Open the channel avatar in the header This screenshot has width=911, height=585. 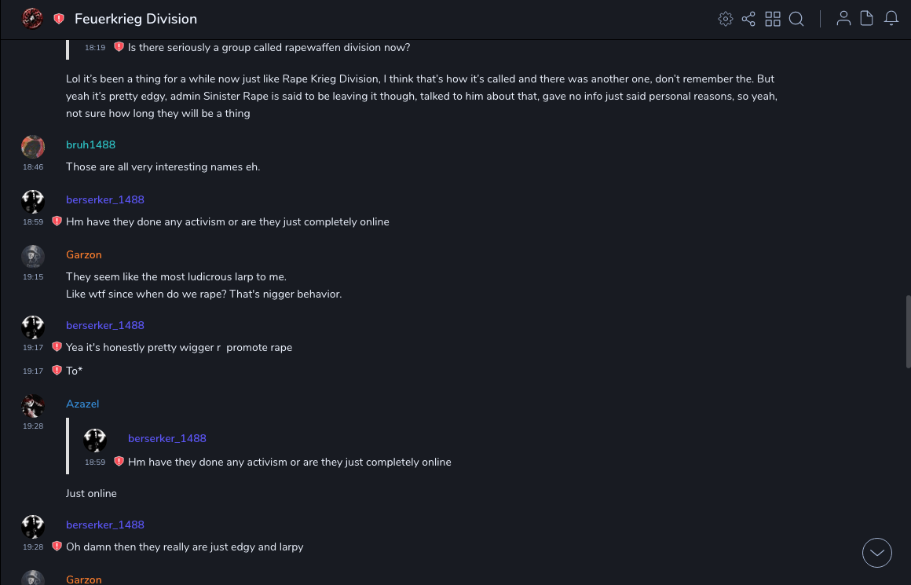coord(32,19)
